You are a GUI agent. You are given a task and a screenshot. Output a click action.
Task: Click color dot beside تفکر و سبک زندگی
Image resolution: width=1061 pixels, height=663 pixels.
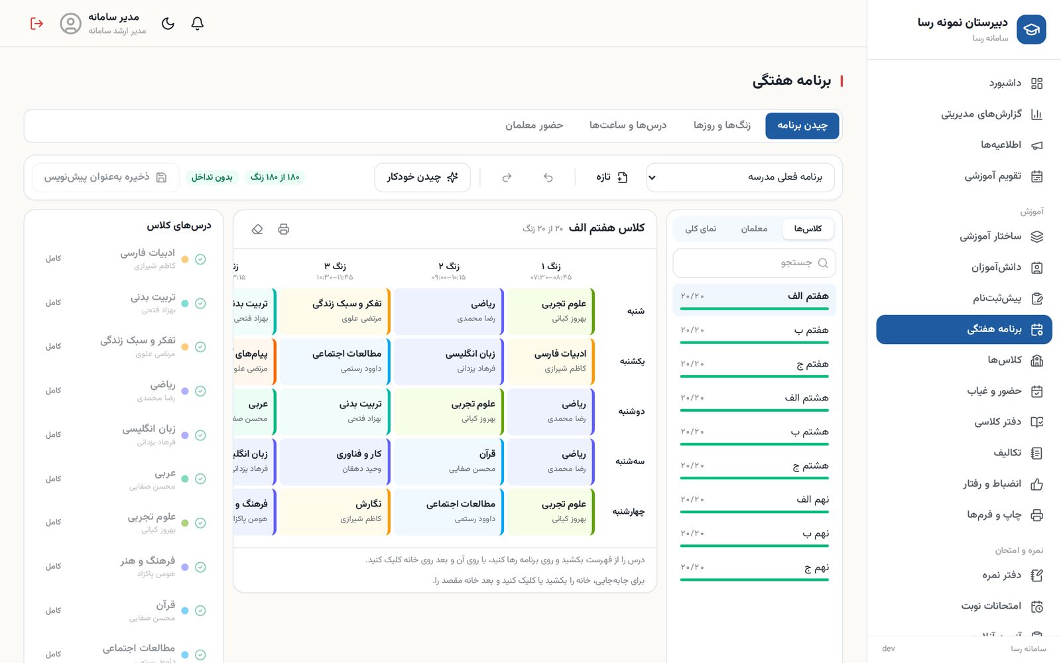185,347
